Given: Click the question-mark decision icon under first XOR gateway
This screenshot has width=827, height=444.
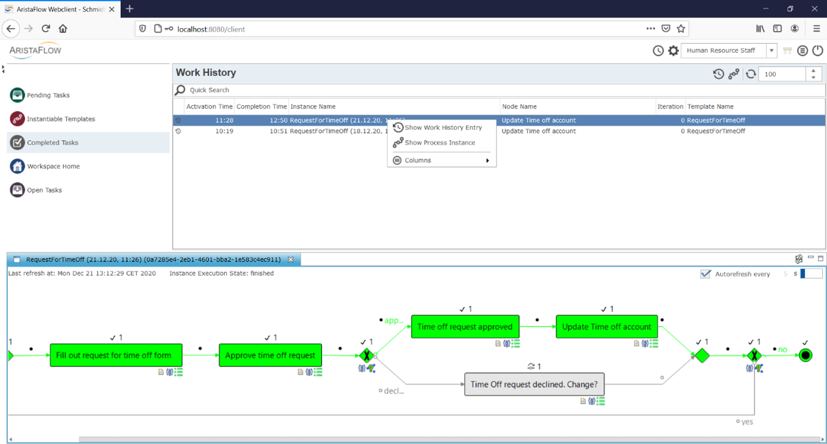Looking at the screenshot, I should (371, 368).
